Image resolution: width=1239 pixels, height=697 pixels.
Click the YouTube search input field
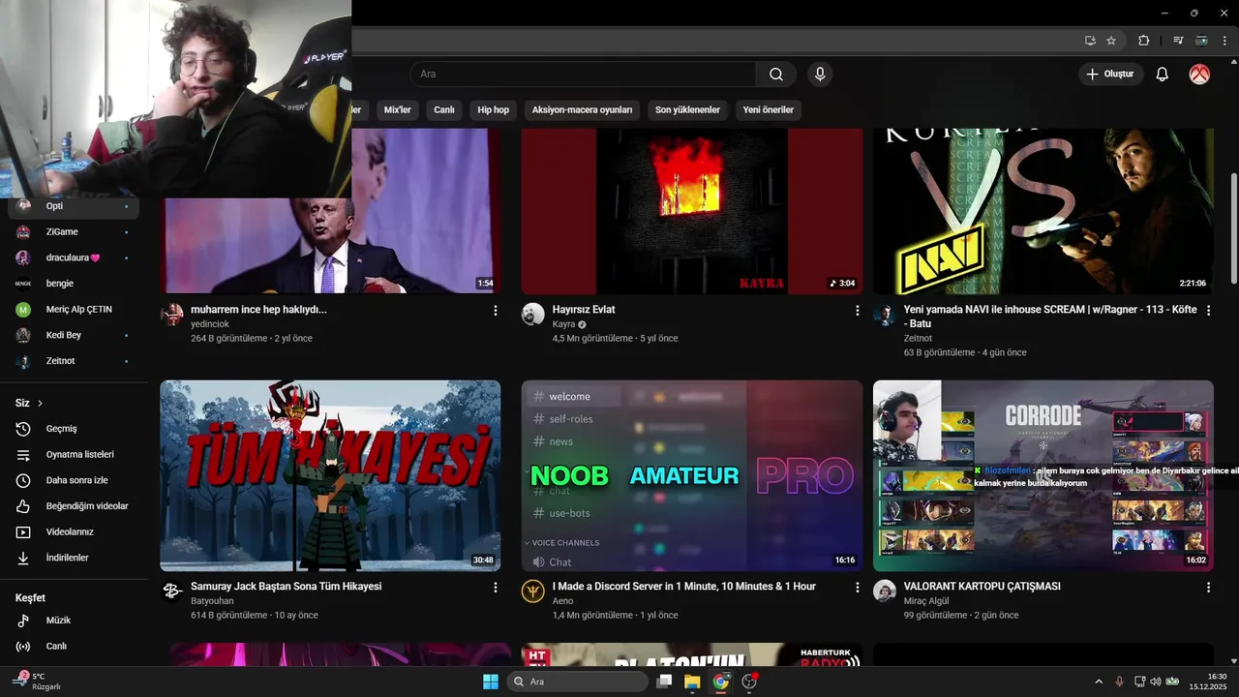pyautogui.click(x=584, y=75)
